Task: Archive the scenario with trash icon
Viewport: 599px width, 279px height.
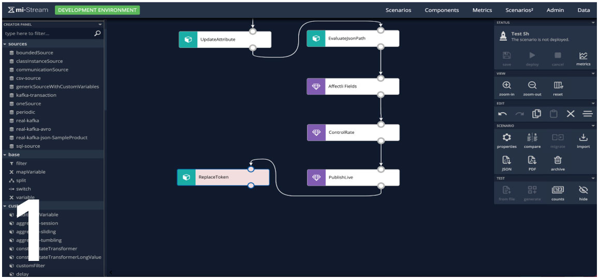Action: (558, 161)
